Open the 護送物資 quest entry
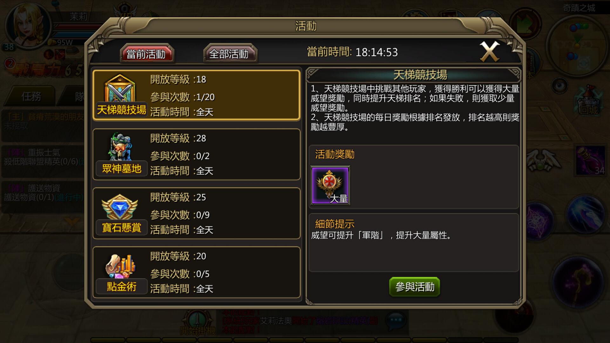The image size is (610, 343). click(43, 193)
